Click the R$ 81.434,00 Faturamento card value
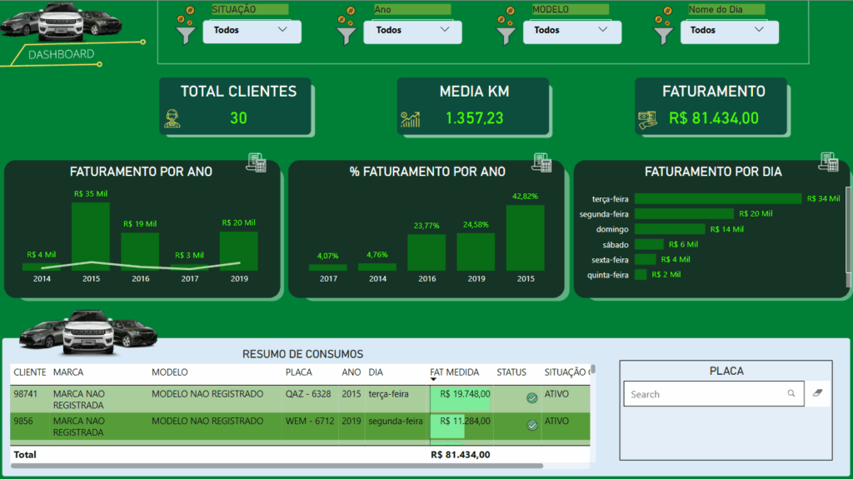Screen dimensions: 853x479 tap(714, 118)
